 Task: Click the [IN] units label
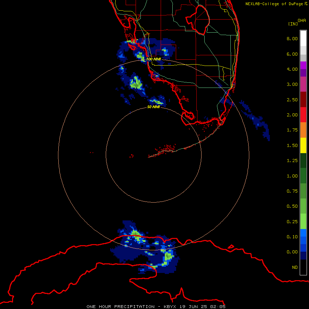tap(293, 24)
